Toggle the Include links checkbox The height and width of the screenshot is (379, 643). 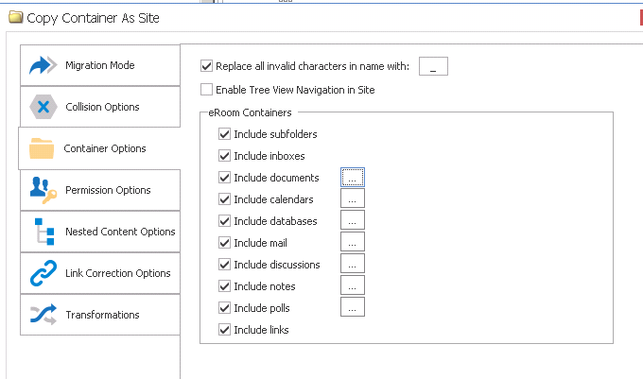pos(224,330)
